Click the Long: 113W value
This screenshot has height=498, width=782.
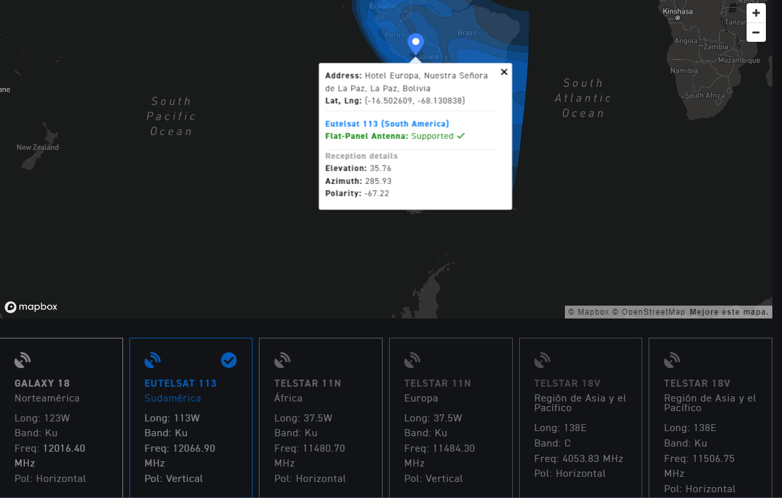point(172,418)
